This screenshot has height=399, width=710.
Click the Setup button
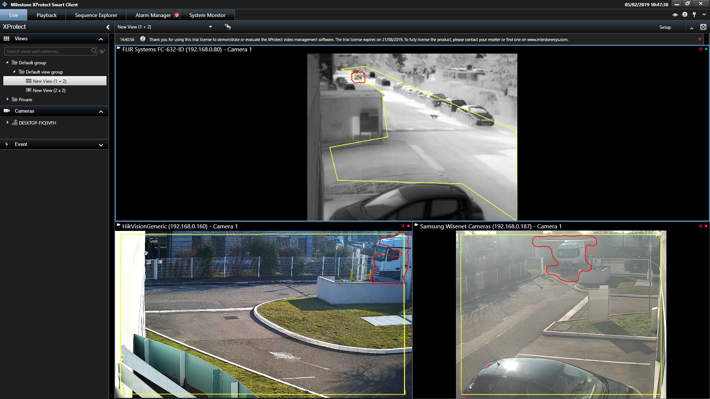click(x=665, y=27)
